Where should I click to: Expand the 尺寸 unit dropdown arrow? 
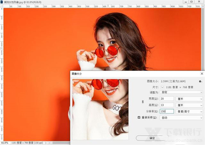(162, 87)
